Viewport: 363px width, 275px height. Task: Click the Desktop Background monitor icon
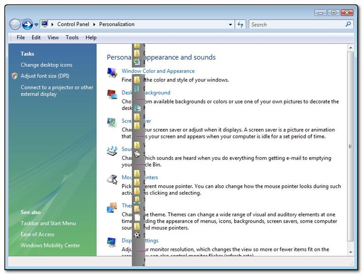tap(112, 94)
